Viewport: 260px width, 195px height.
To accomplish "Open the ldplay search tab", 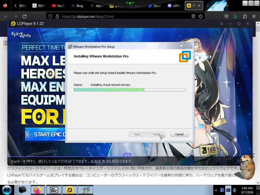I will click(x=97, y=6).
